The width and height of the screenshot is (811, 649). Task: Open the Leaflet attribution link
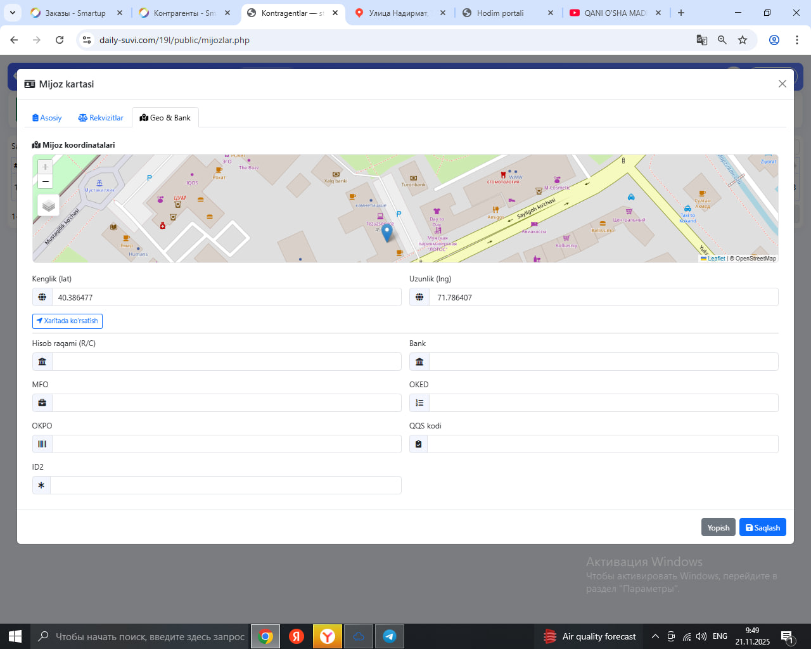(x=716, y=259)
